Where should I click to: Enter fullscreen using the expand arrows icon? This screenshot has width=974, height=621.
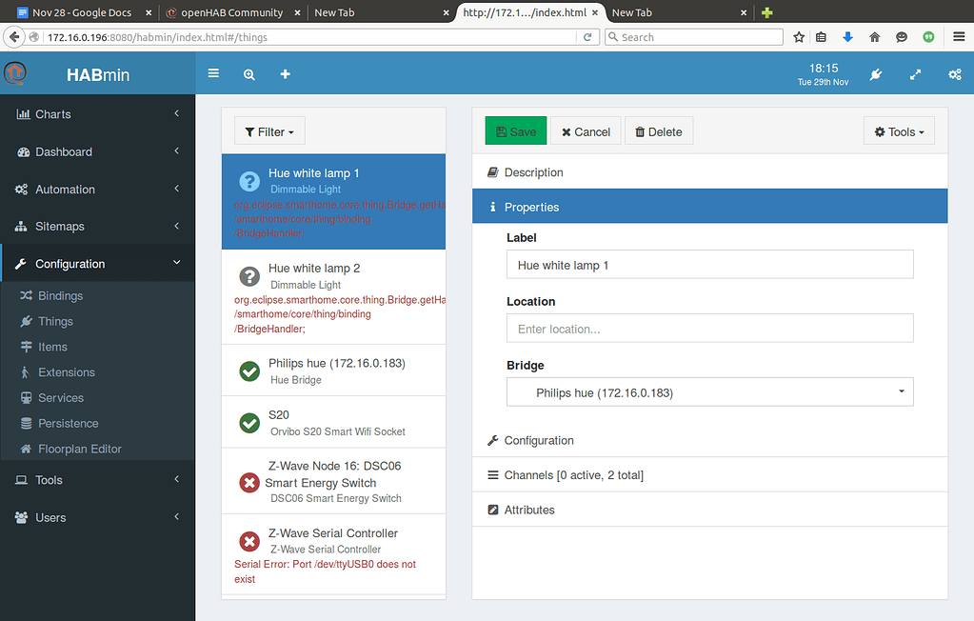(x=915, y=73)
